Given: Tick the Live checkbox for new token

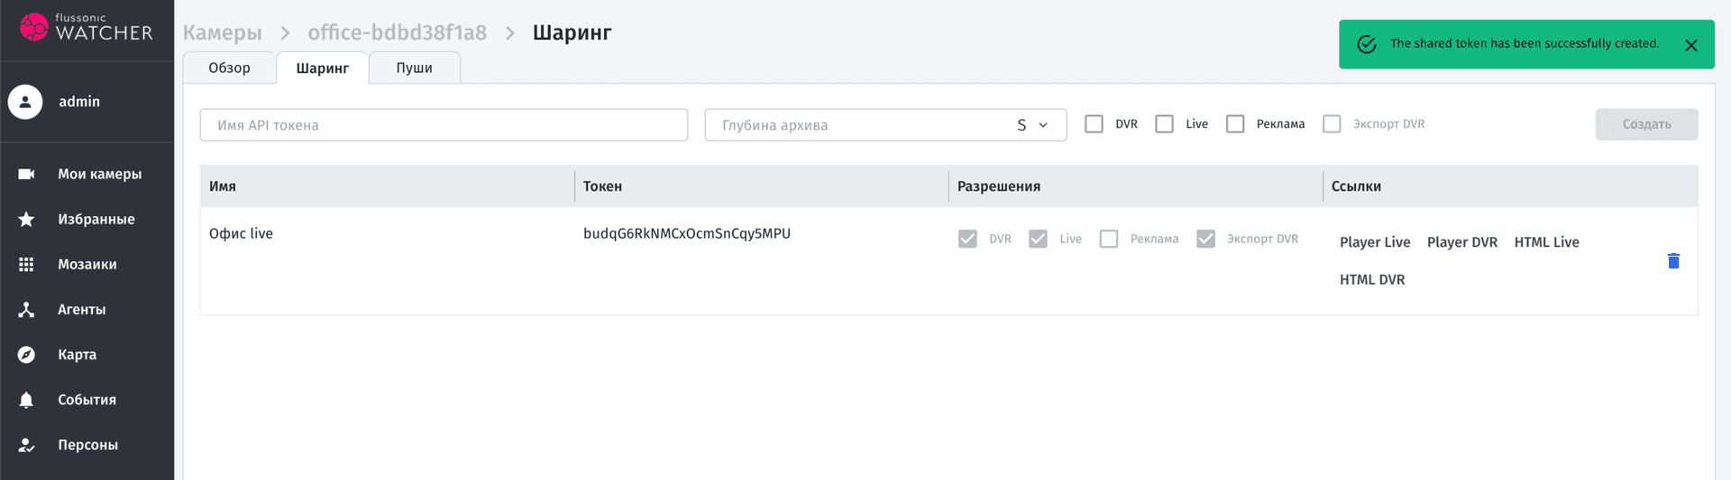Looking at the screenshot, I should (x=1164, y=124).
